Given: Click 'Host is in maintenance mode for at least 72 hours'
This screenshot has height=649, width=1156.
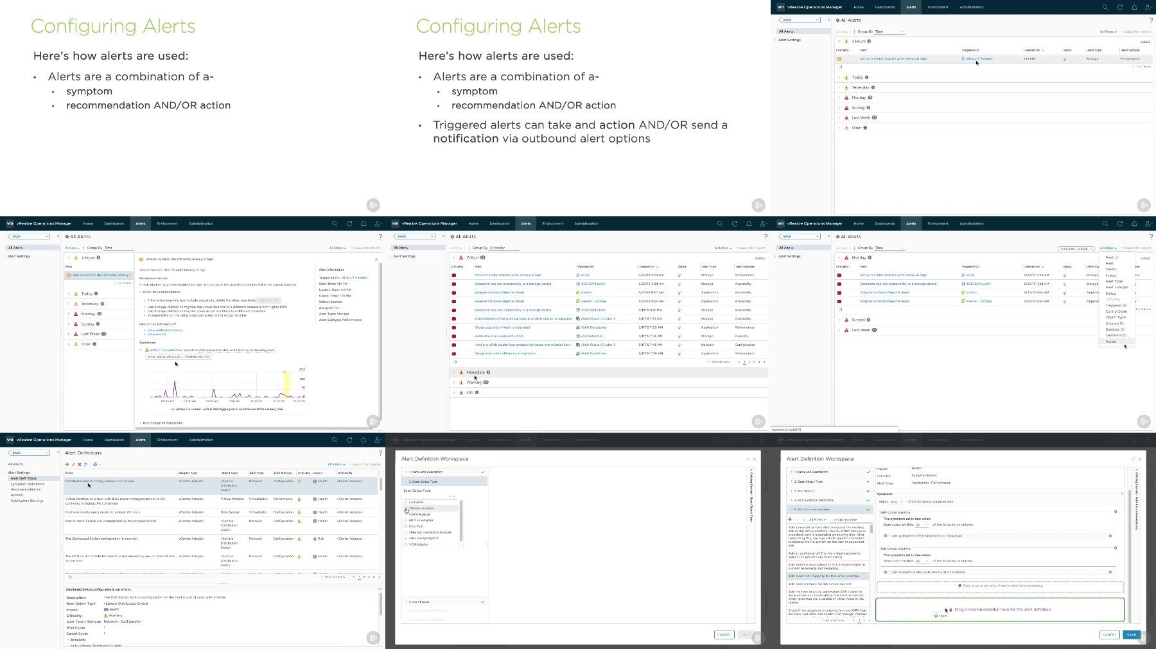Looking at the screenshot, I should click(x=102, y=512).
